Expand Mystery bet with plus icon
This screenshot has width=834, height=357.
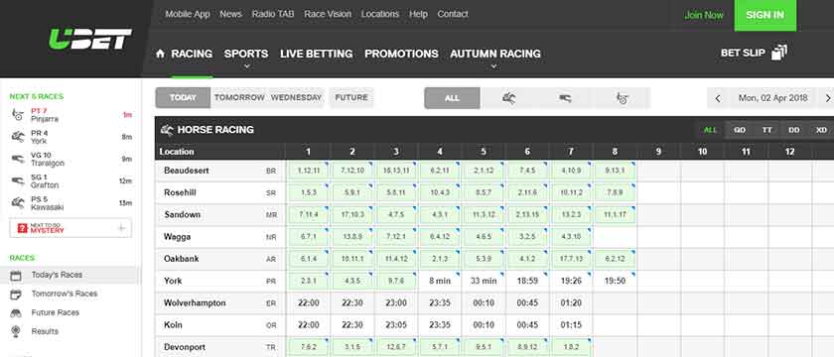121,228
